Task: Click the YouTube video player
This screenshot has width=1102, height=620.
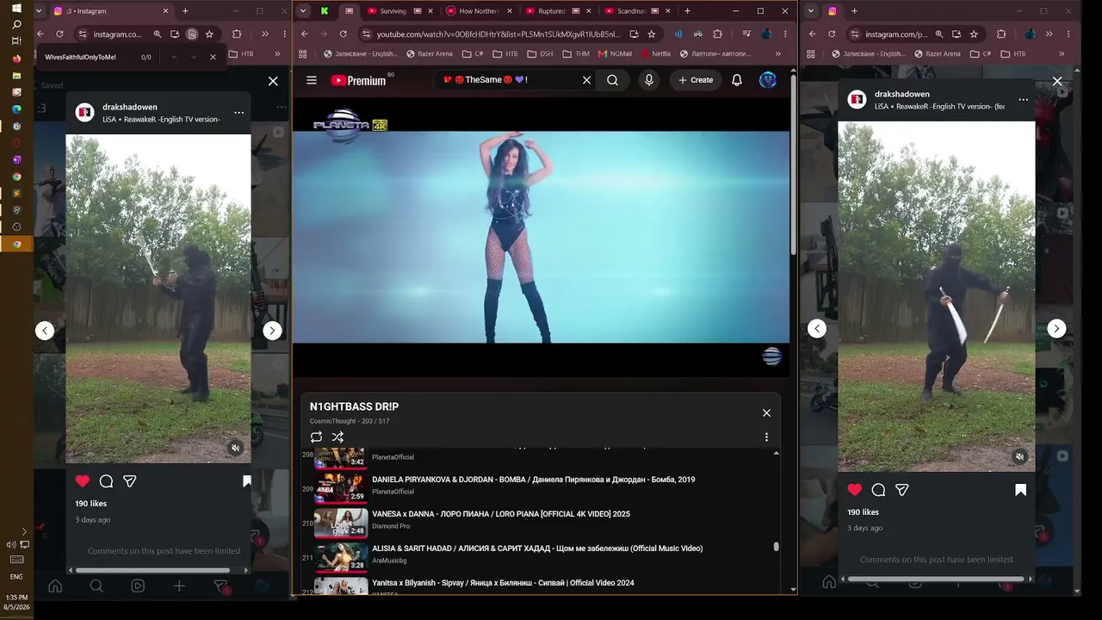Action: point(541,237)
